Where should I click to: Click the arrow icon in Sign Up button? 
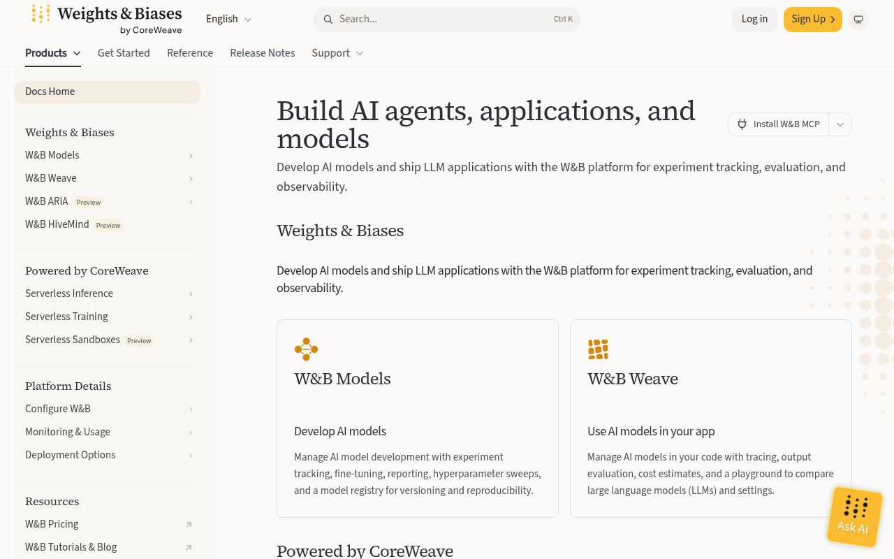click(x=833, y=20)
